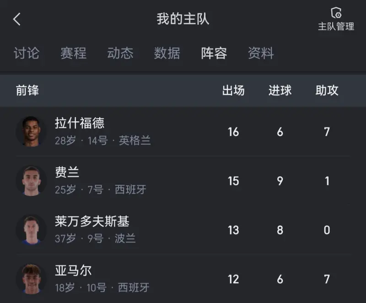Image resolution: width=366 pixels, height=303 pixels.
Task: Open 费兰 player name link
Action: tap(67, 172)
